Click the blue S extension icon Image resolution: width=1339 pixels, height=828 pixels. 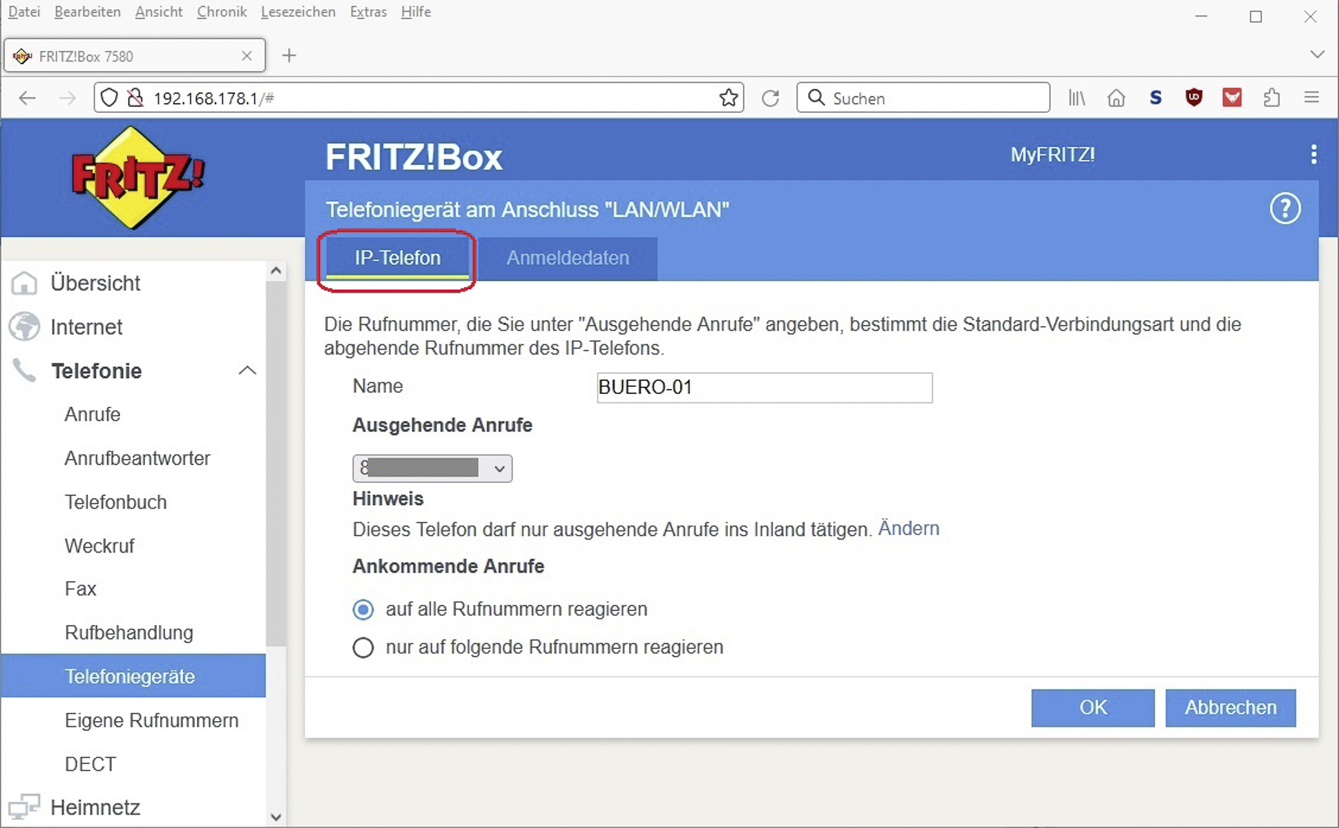[1155, 98]
